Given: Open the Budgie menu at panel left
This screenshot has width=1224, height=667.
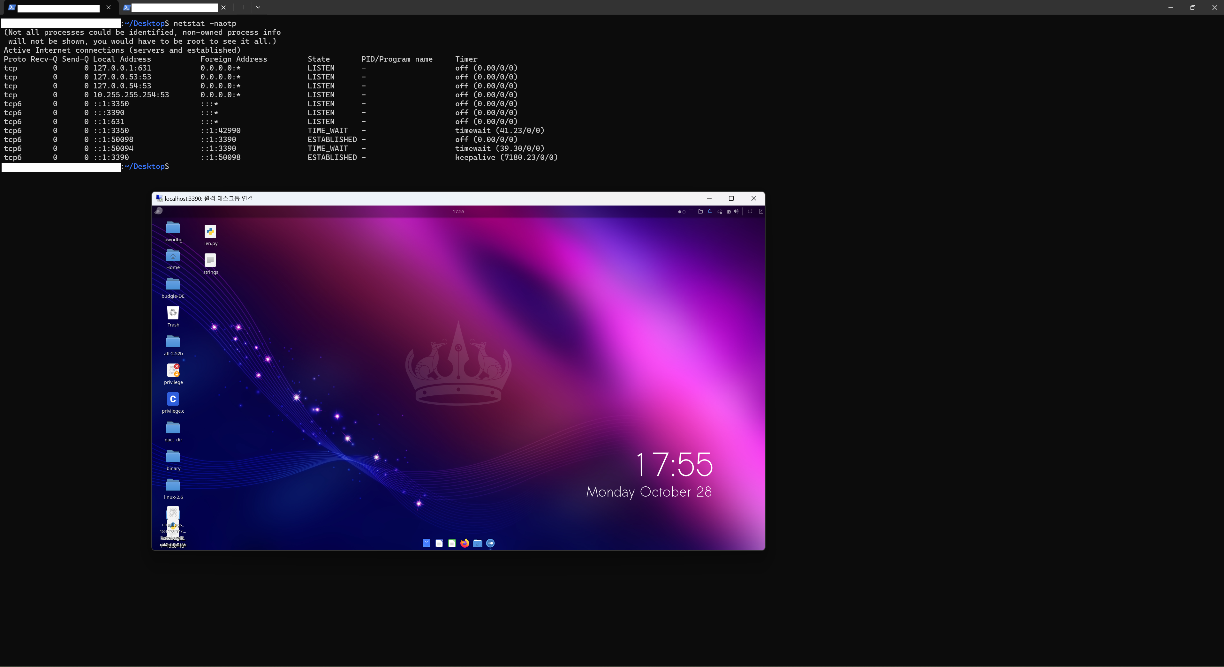Looking at the screenshot, I should coord(159,211).
